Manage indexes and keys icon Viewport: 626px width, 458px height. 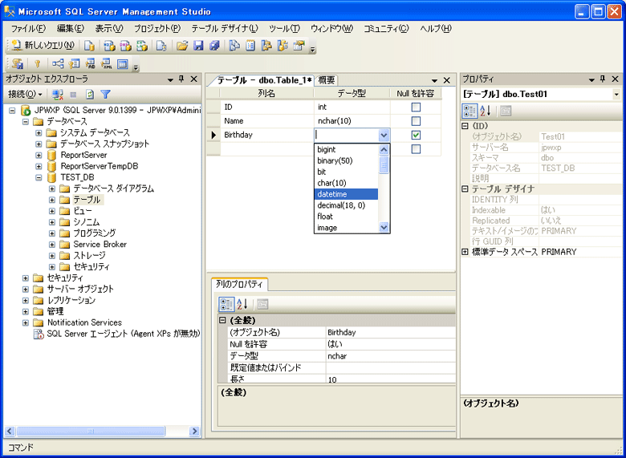(x=75, y=64)
